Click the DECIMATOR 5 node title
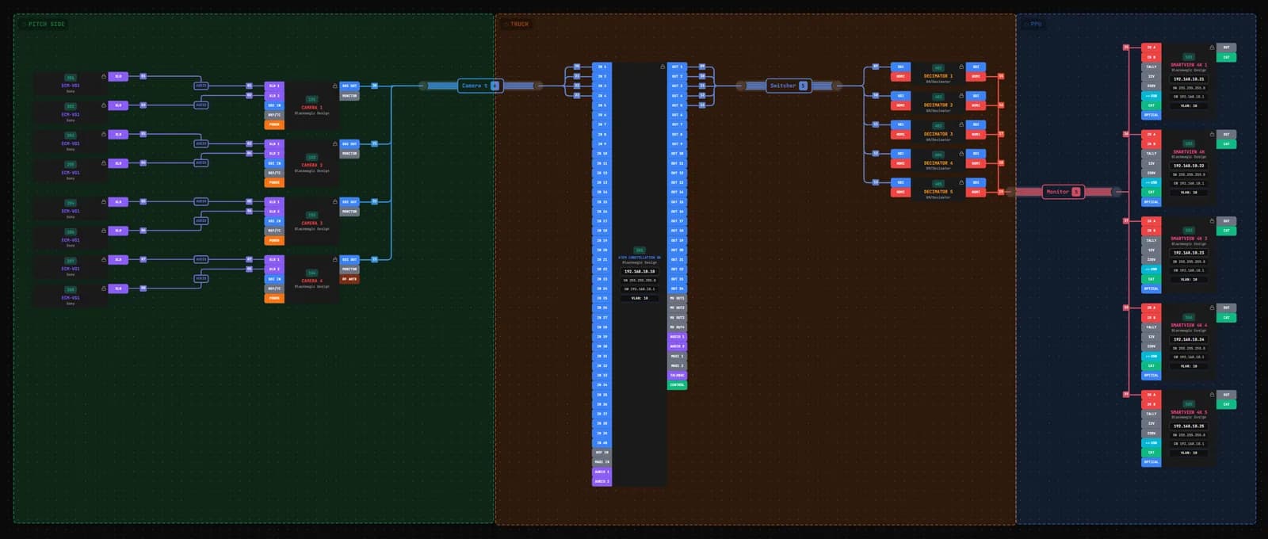 (938, 192)
